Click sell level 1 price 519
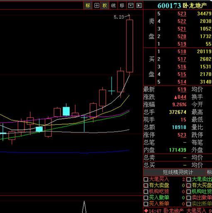This screenshot has width=212, height=213. point(182,44)
